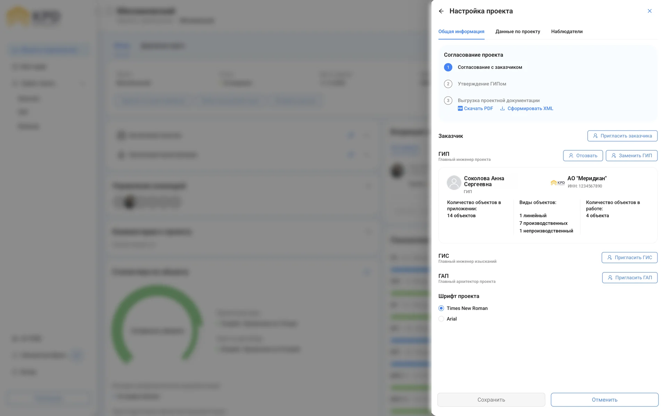The image size is (666, 416).
Task: Click Пригласить ГАП button
Action: click(x=630, y=278)
